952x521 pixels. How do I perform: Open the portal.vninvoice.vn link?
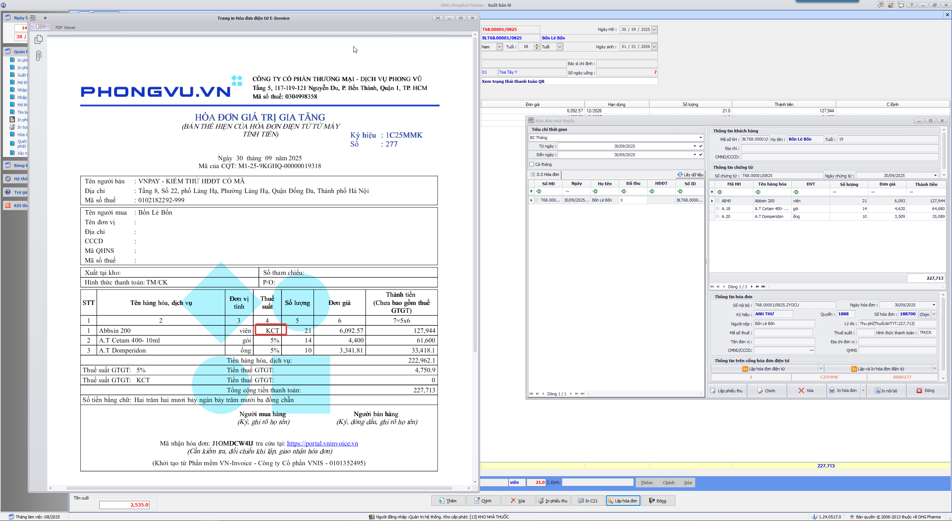pos(322,443)
